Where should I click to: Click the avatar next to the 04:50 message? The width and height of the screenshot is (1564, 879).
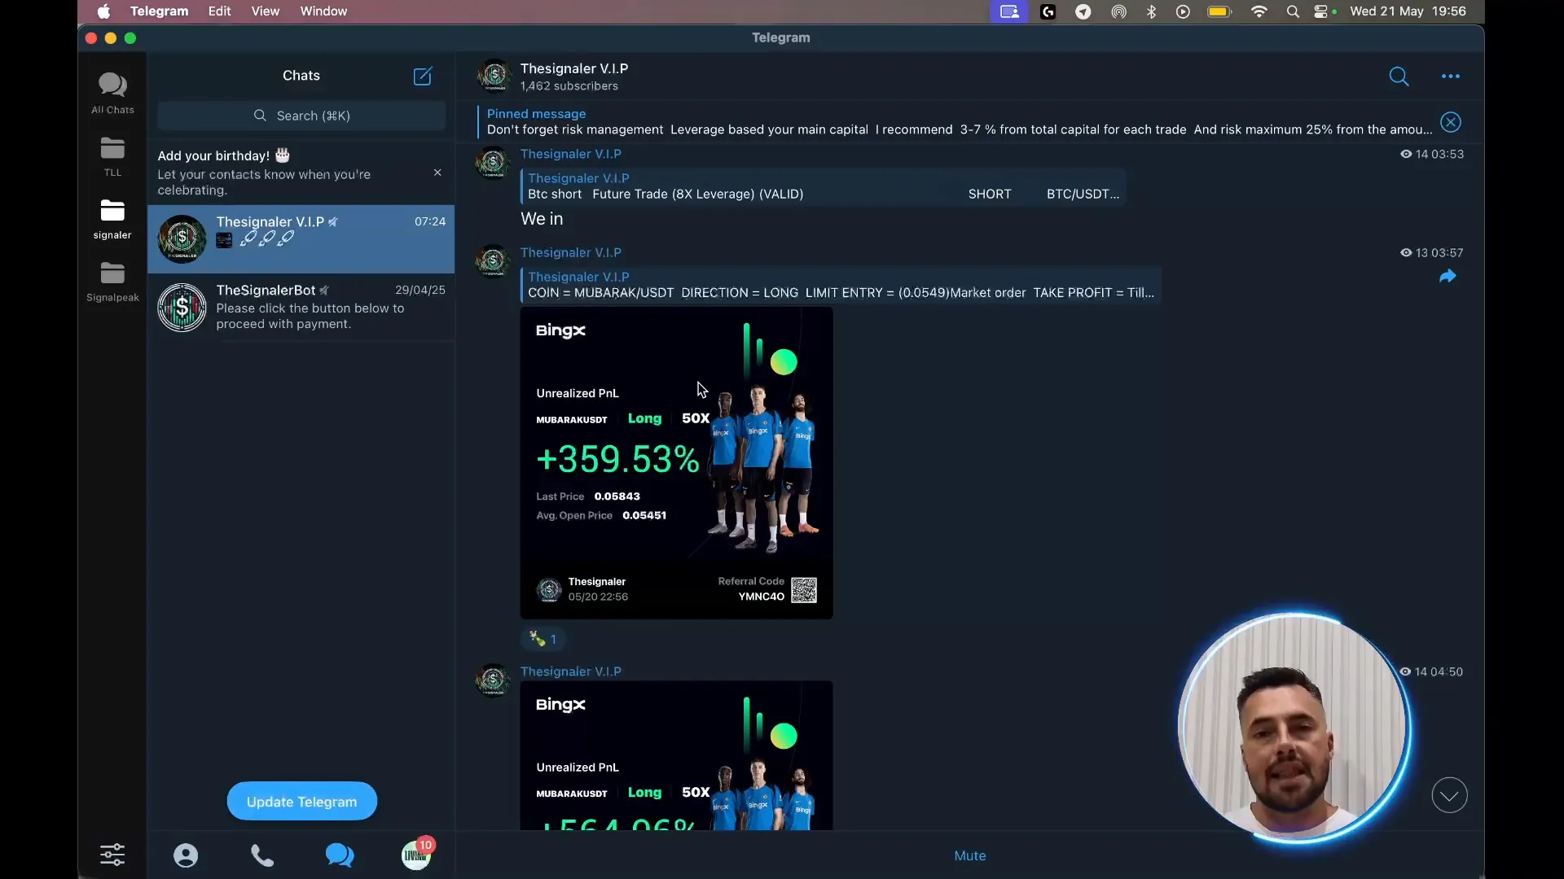(493, 680)
